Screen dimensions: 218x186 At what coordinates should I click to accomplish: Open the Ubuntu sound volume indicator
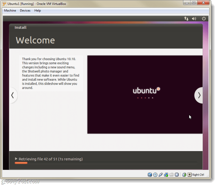coord(194,18)
